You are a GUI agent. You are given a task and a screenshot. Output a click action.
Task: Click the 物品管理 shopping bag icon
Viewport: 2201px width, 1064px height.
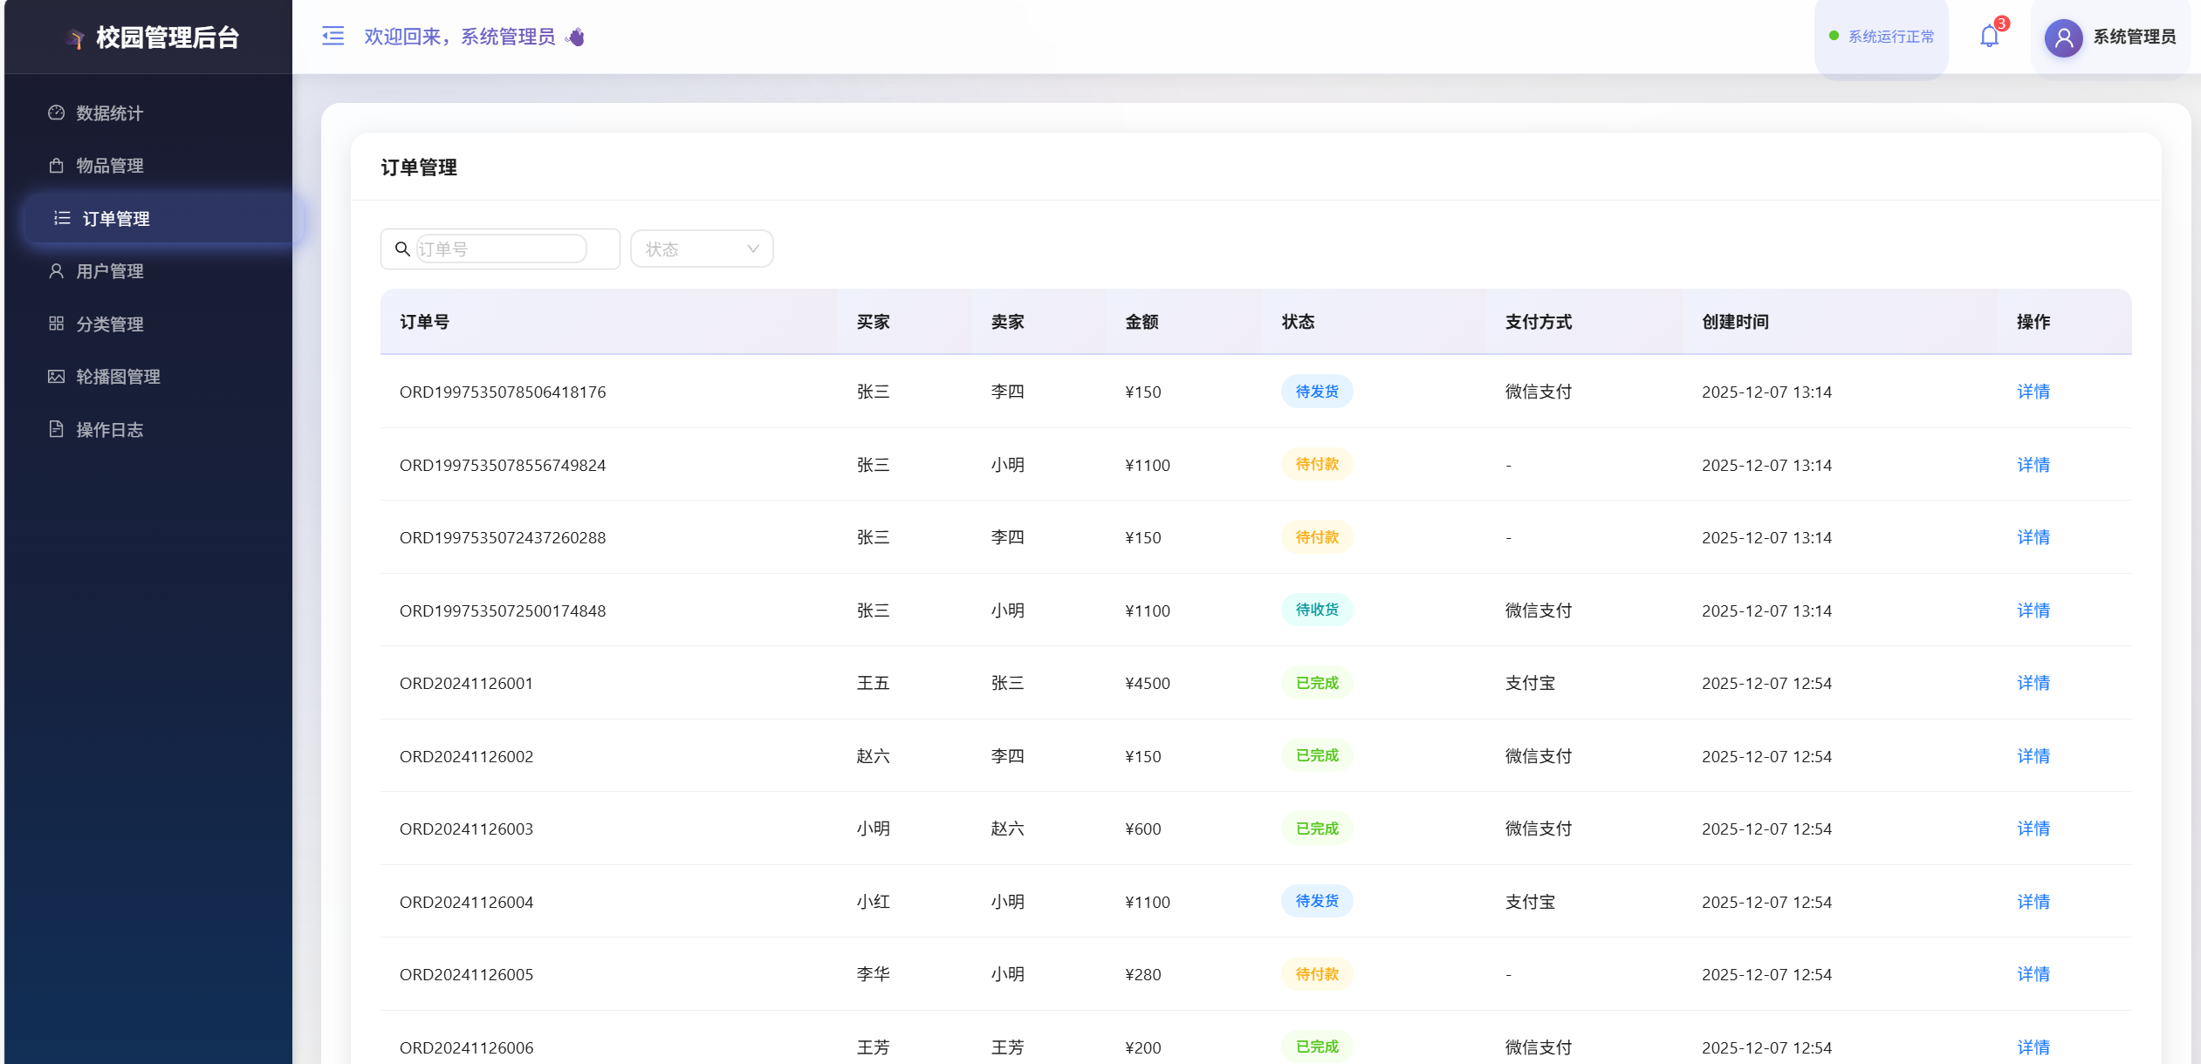[x=57, y=166]
